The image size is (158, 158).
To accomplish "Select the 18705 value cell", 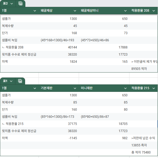I will (x=104, y=124).
